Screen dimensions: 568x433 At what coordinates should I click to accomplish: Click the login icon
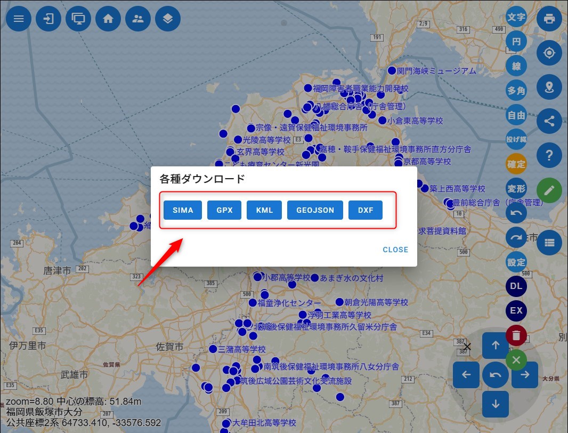pyautogui.click(x=48, y=19)
